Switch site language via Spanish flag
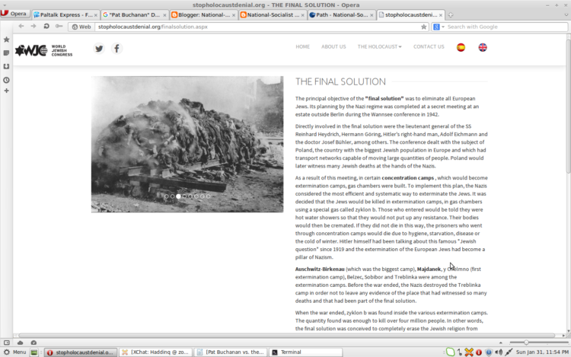 461,47
